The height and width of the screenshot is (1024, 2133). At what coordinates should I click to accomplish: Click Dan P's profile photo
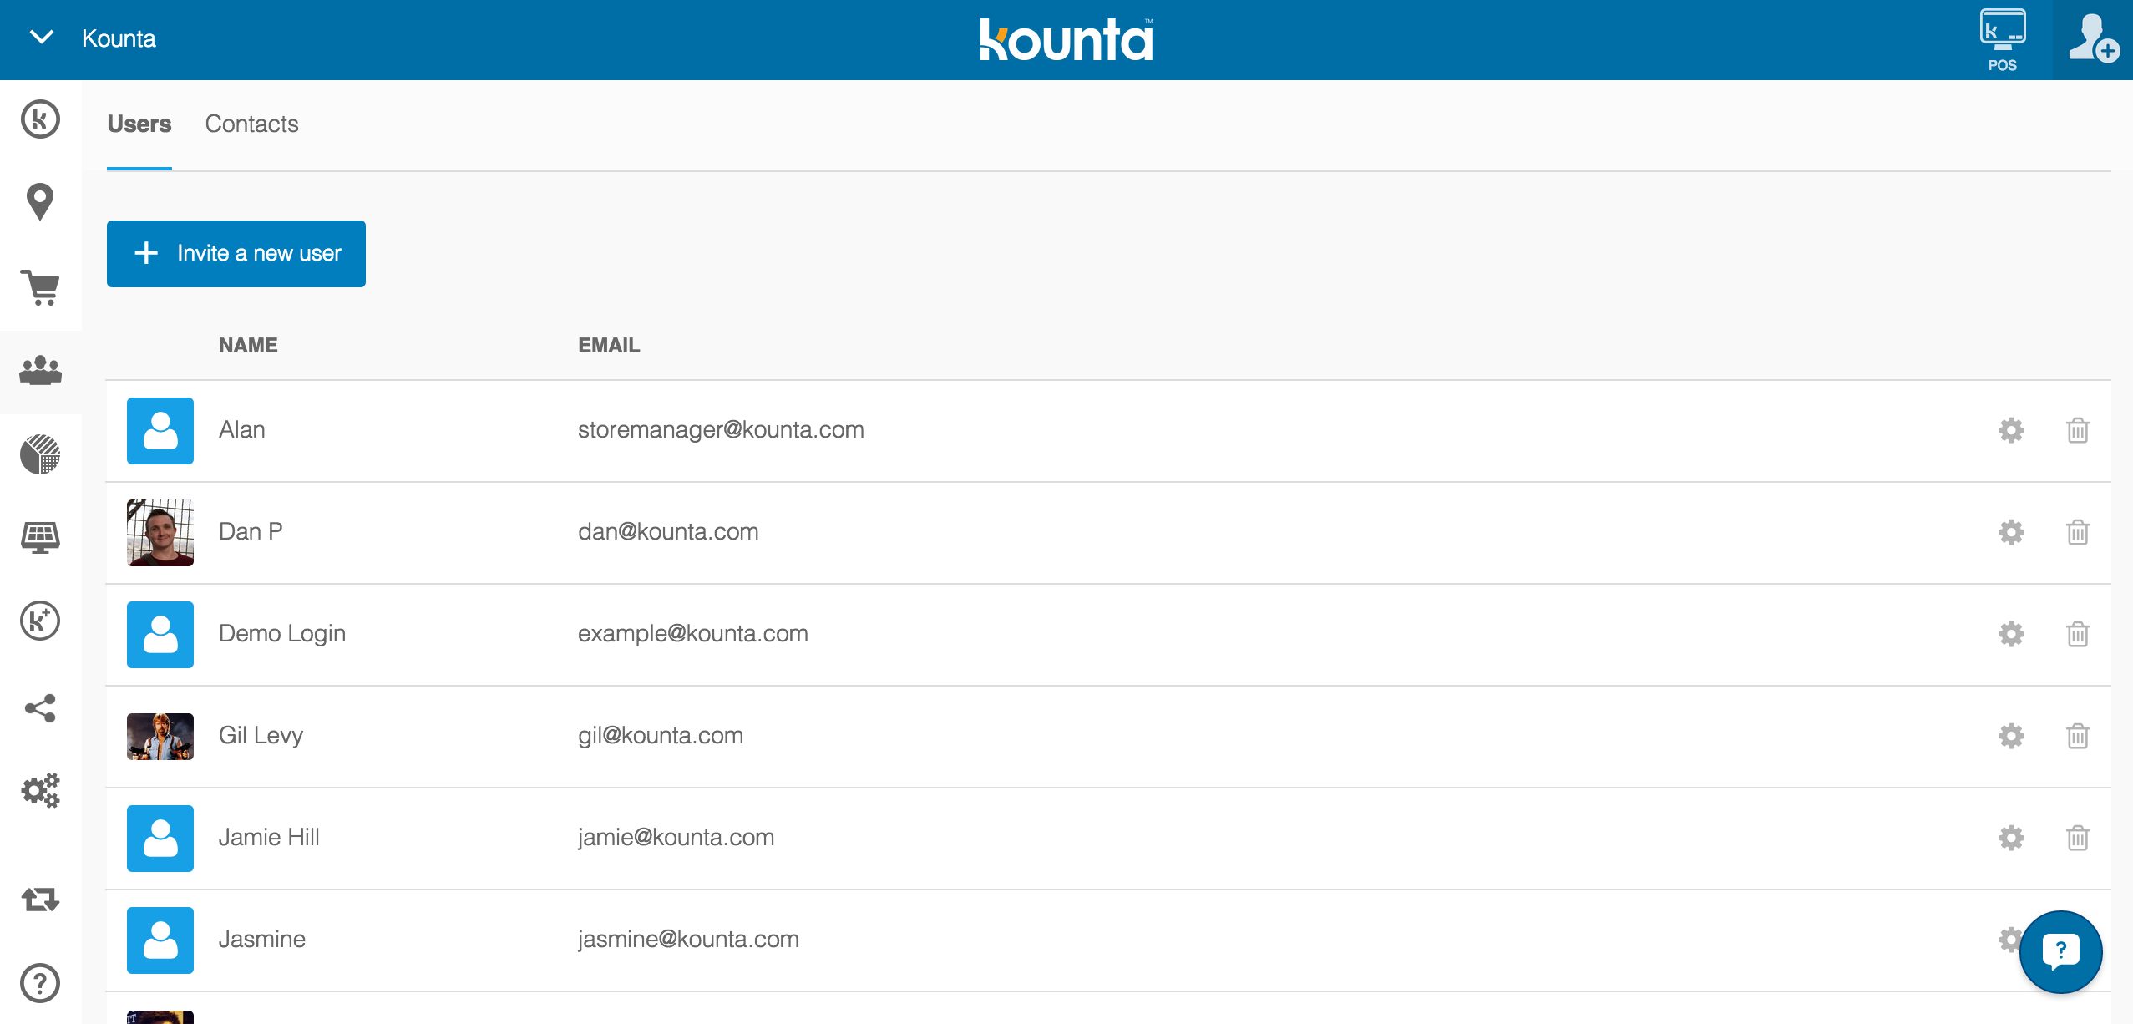pyautogui.click(x=160, y=533)
